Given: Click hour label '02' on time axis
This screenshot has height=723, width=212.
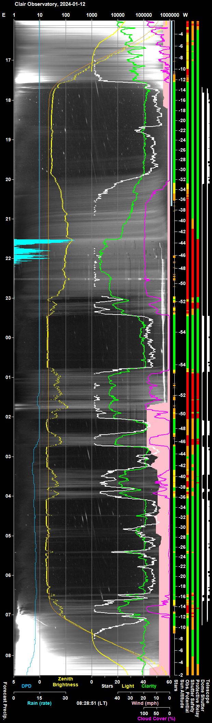Looking at the screenshot, I should click(x=8, y=417).
